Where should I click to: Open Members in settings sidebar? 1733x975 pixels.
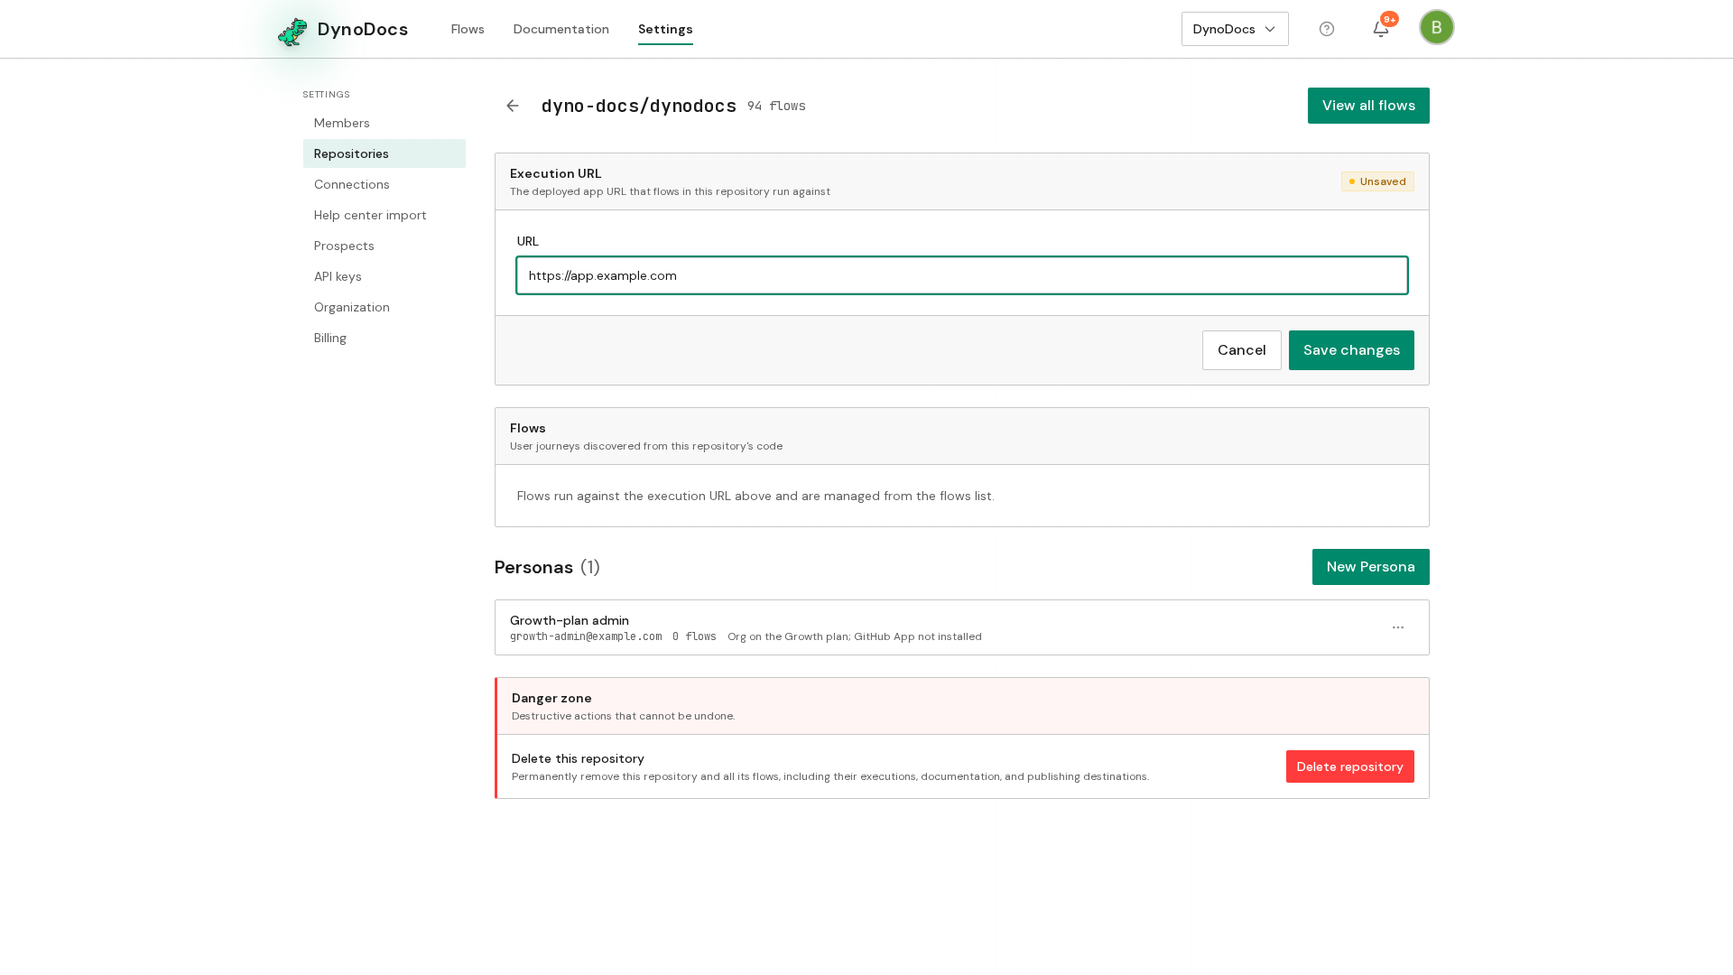(385, 123)
